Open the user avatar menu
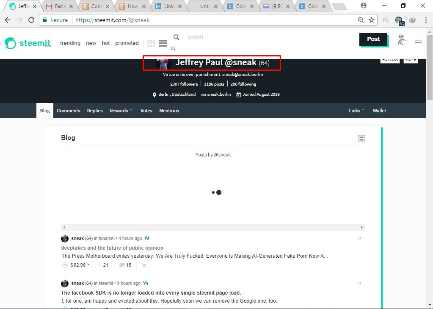433x309 pixels. 402,40
